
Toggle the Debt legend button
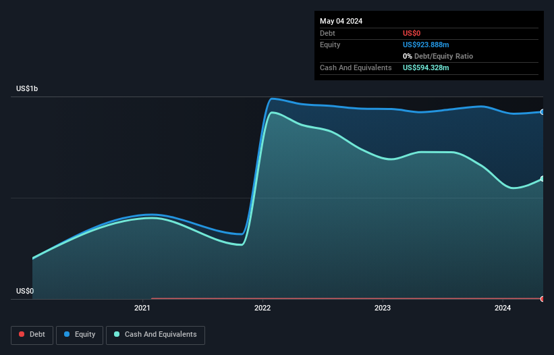(x=32, y=335)
